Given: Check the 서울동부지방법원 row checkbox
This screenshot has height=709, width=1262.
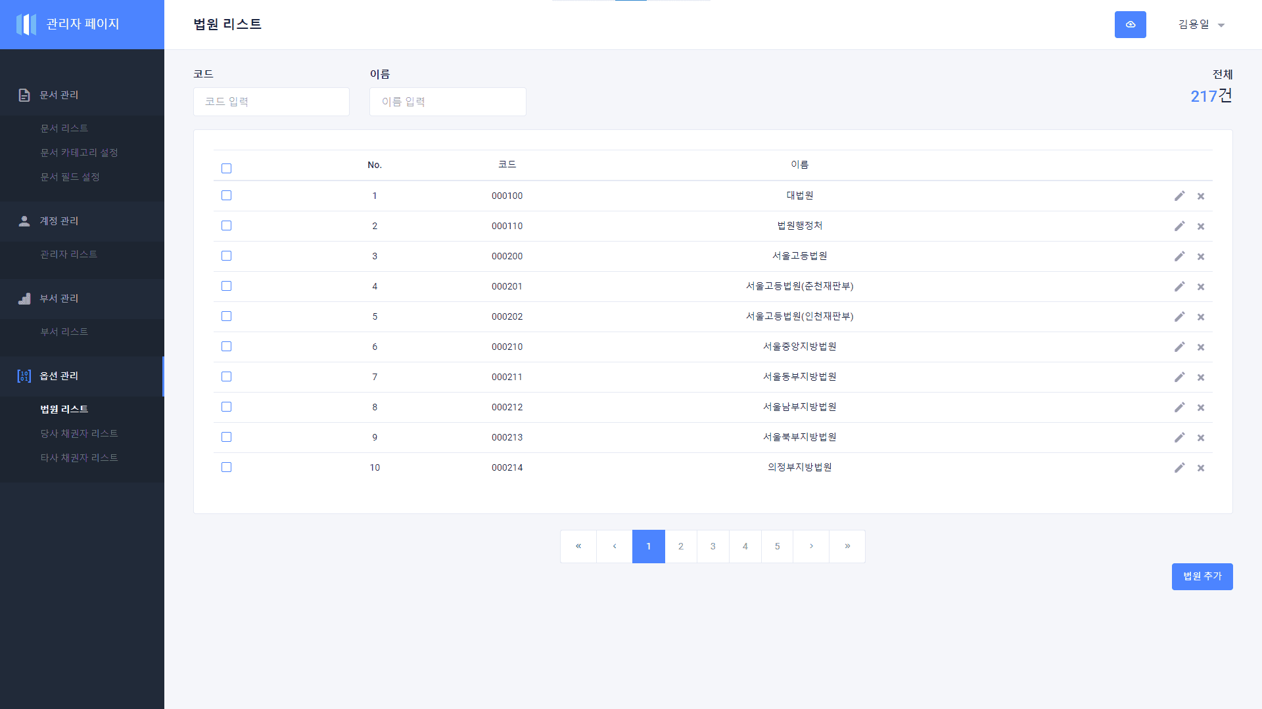Looking at the screenshot, I should coord(226,377).
